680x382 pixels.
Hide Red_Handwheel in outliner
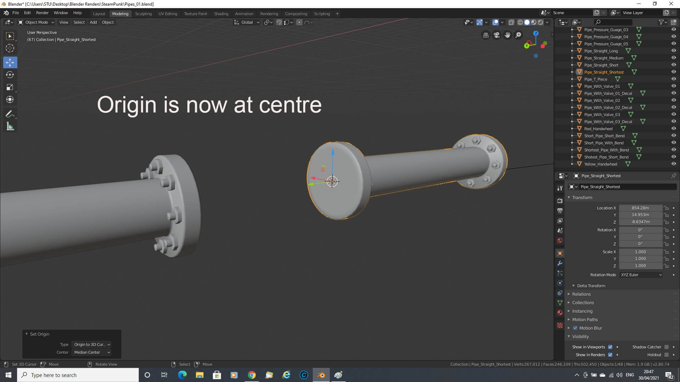pyautogui.click(x=674, y=128)
